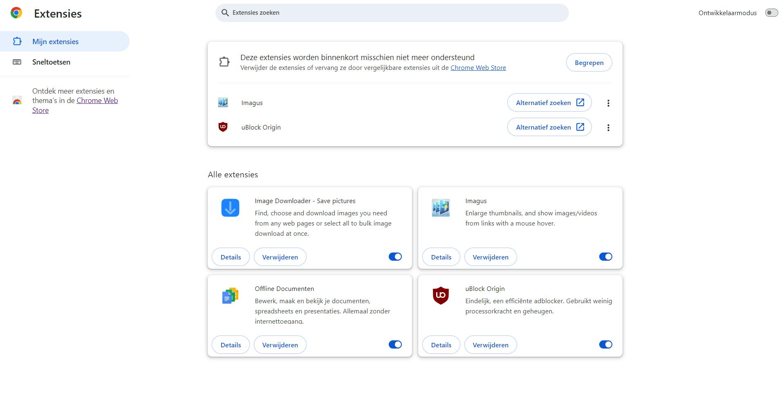The image size is (784, 418).
Task: Click the uBlock Origin shield icon in warning list
Action: click(223, 127)
